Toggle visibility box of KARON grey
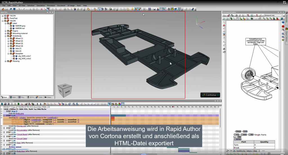The width and height of the screenshot is (288, 155). (x=11, y=26)
